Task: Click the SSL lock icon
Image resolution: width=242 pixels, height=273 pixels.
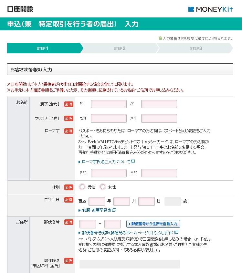Action: click(x=160, y=38)
